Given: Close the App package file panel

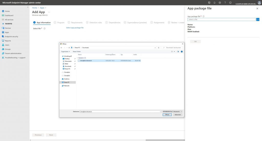Looking at the screenshot, I should 257,8.
